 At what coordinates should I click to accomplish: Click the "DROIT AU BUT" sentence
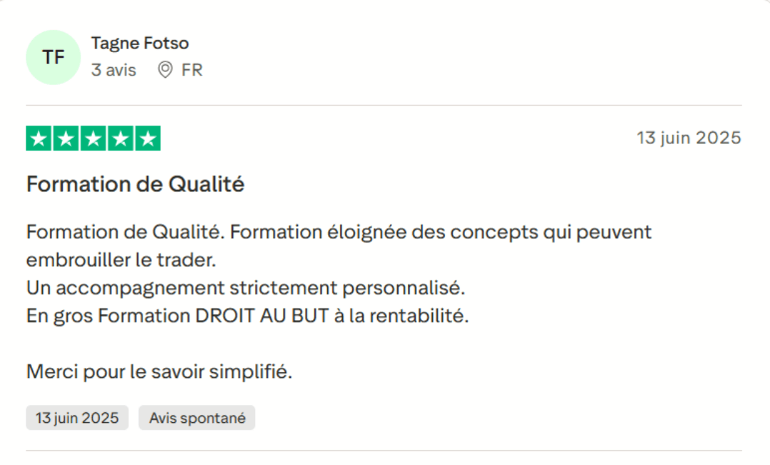pos(247,316)
